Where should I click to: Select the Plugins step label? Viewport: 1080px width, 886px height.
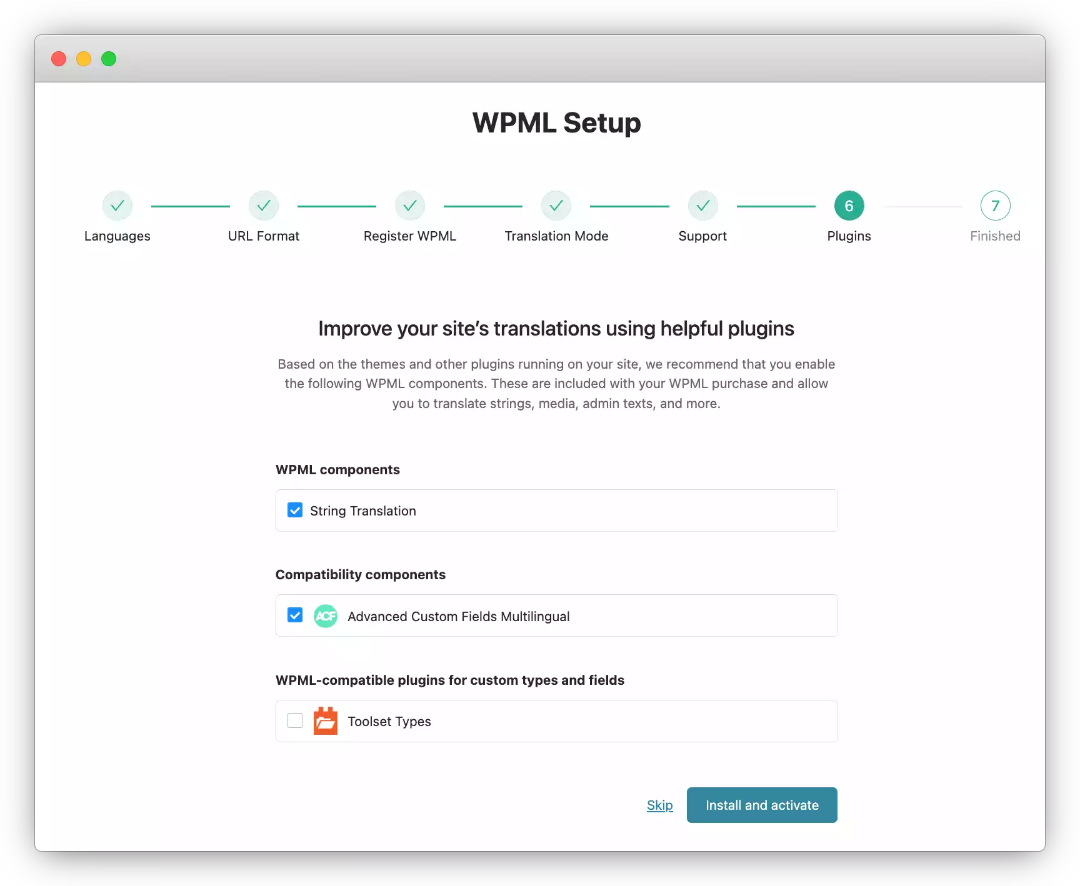[849, 236]
